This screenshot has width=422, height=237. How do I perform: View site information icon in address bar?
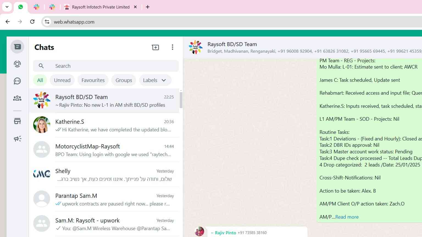pyautogui.click(x=47, y=22)
